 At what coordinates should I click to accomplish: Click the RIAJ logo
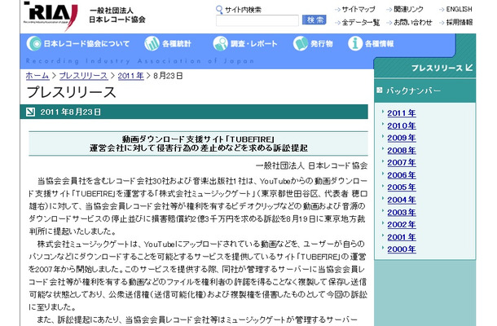pyautogui.click(x=51, y=15)
